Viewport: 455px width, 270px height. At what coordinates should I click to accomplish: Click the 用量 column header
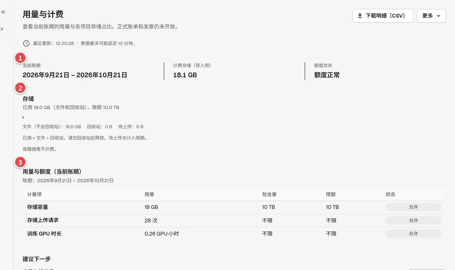tap(149, 194)
